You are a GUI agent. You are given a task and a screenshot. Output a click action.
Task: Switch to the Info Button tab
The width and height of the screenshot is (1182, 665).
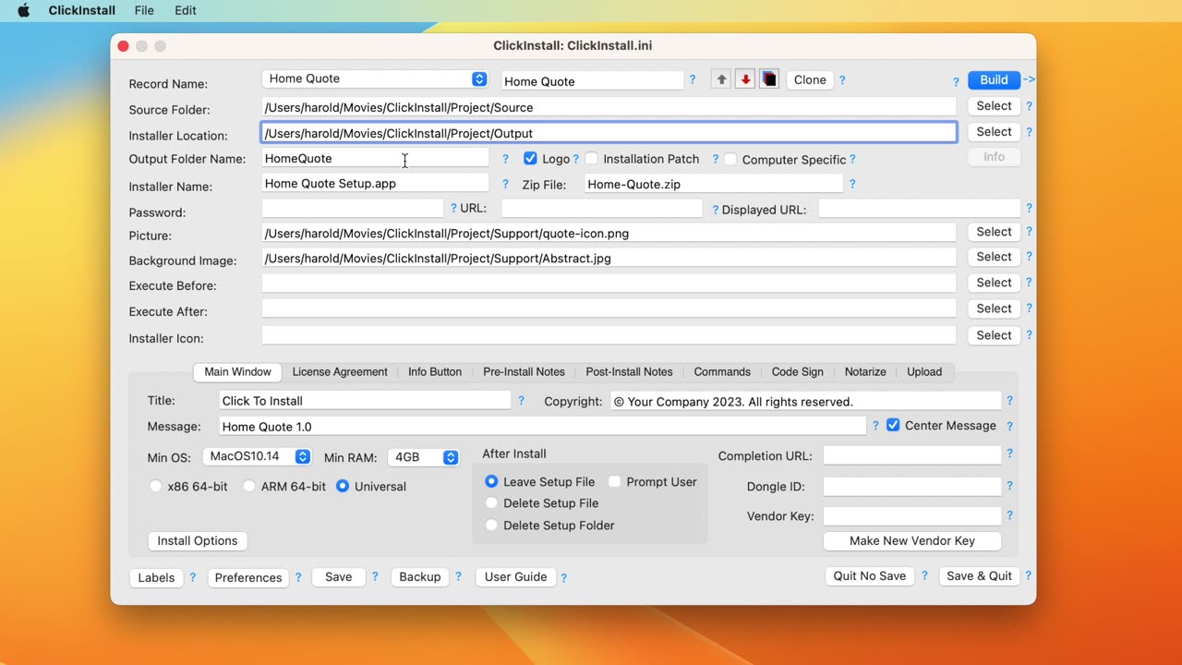coord(435,371)
